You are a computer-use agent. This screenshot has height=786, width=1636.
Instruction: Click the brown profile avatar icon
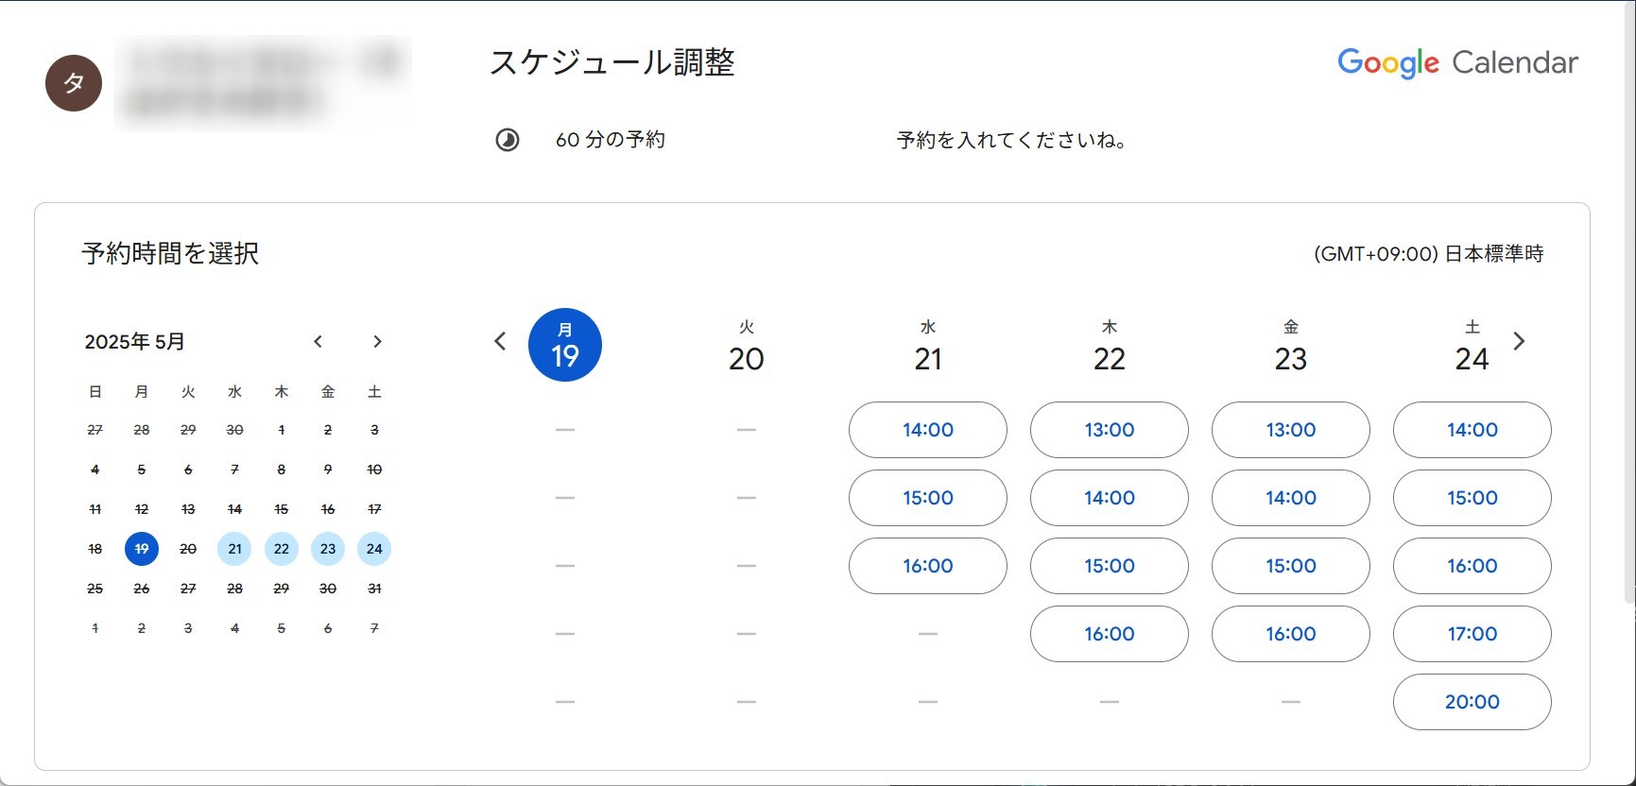(x=74, y=83)
